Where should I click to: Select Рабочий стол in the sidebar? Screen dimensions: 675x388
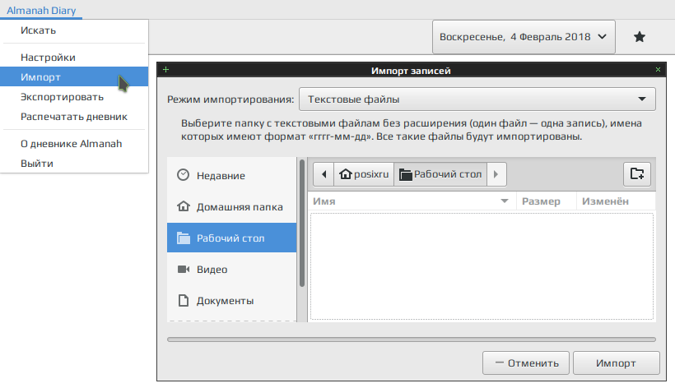coord(231,238)
